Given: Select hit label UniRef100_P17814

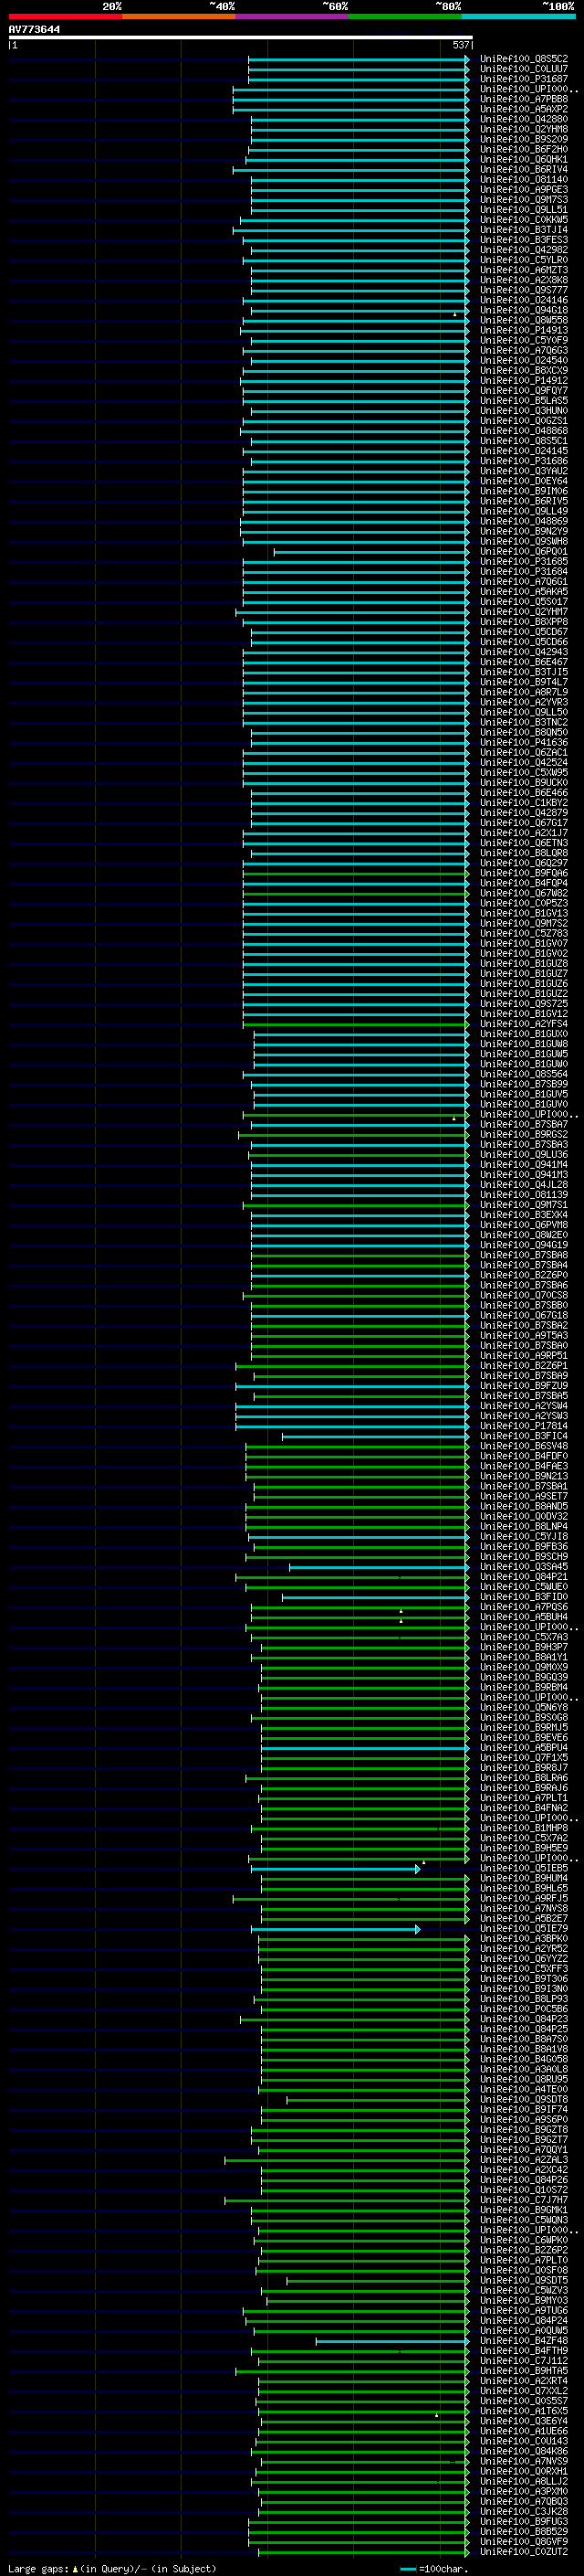Looking at the screenshot, I should tap(524, 1426).
